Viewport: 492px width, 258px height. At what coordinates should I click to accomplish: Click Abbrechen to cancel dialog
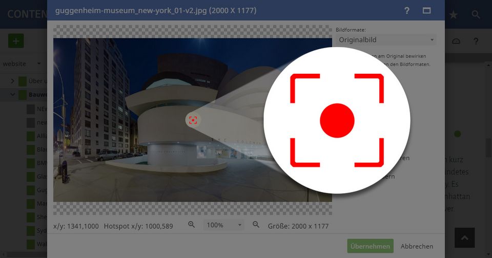[417, 246]
